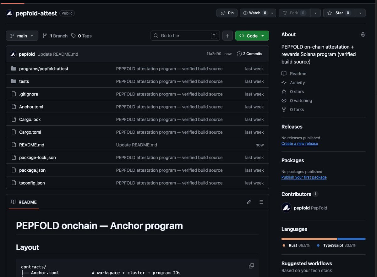Click the orange Rust segment of language bar
Screen dimensions: 377x277
[309, 239]
